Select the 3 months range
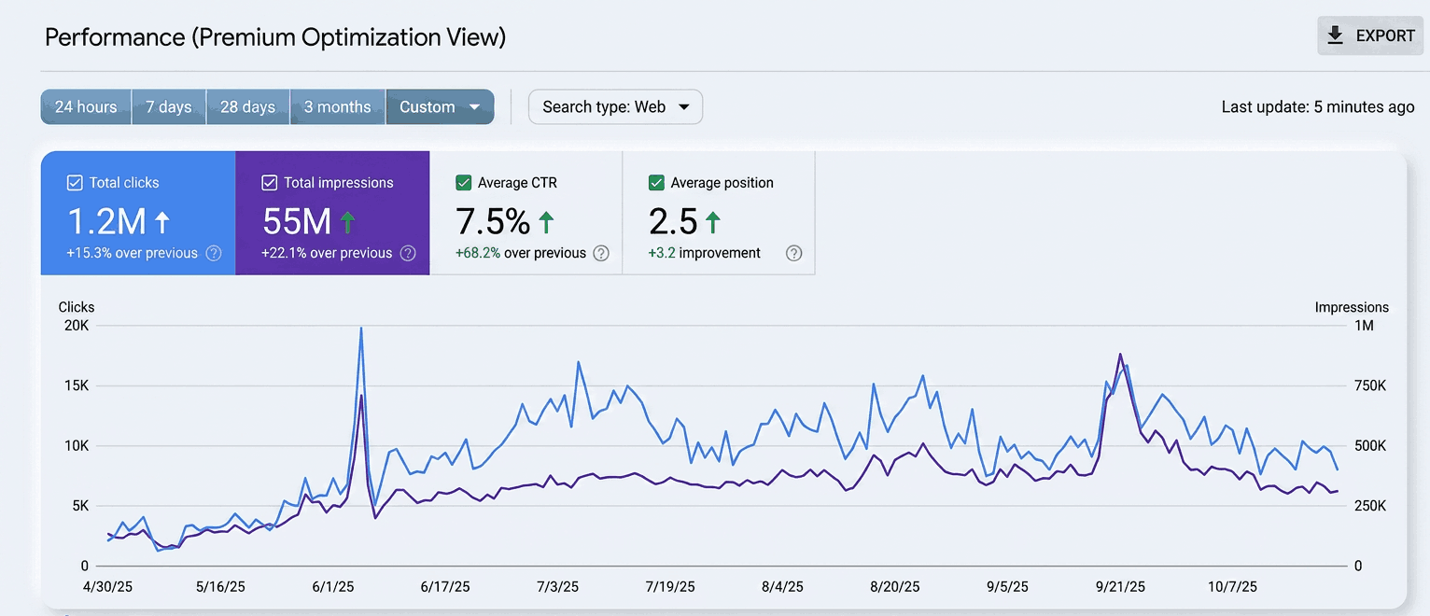 tap(338, 106)
